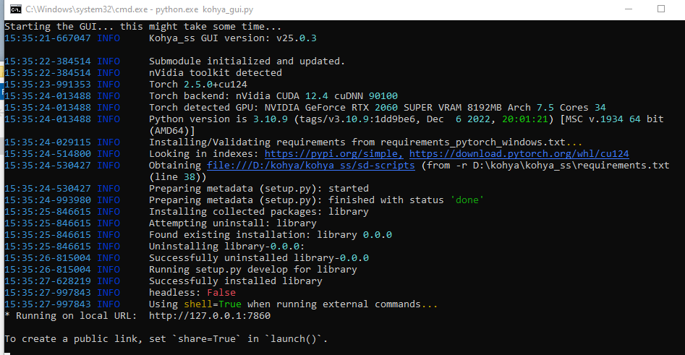The image size is (685, 355).
Task: Click the timestamp 15:35:24-993980
Action: pos(48,200)
